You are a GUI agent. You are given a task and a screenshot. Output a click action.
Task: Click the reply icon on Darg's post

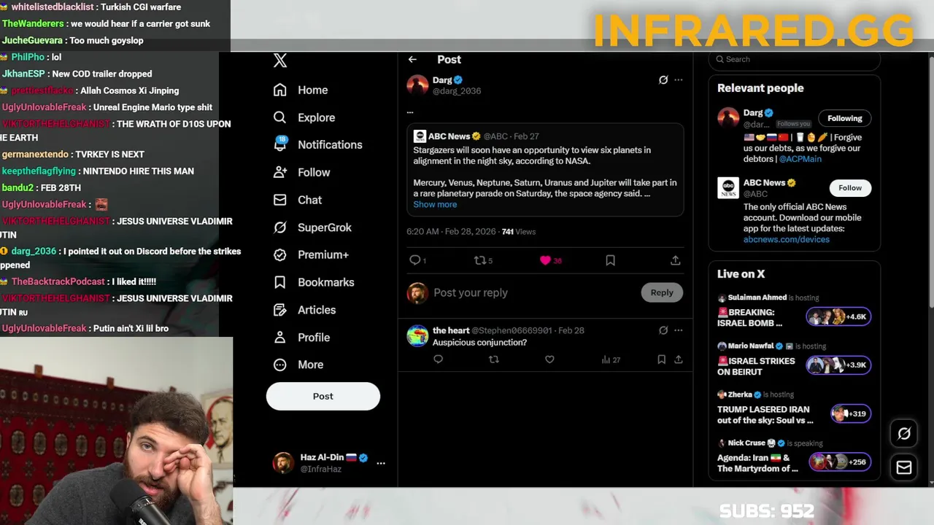pos(415,260)
